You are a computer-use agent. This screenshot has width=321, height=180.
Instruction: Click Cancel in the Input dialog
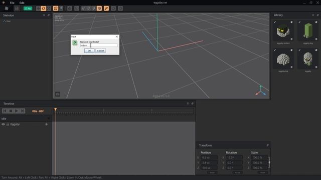(x=100, y=50)
